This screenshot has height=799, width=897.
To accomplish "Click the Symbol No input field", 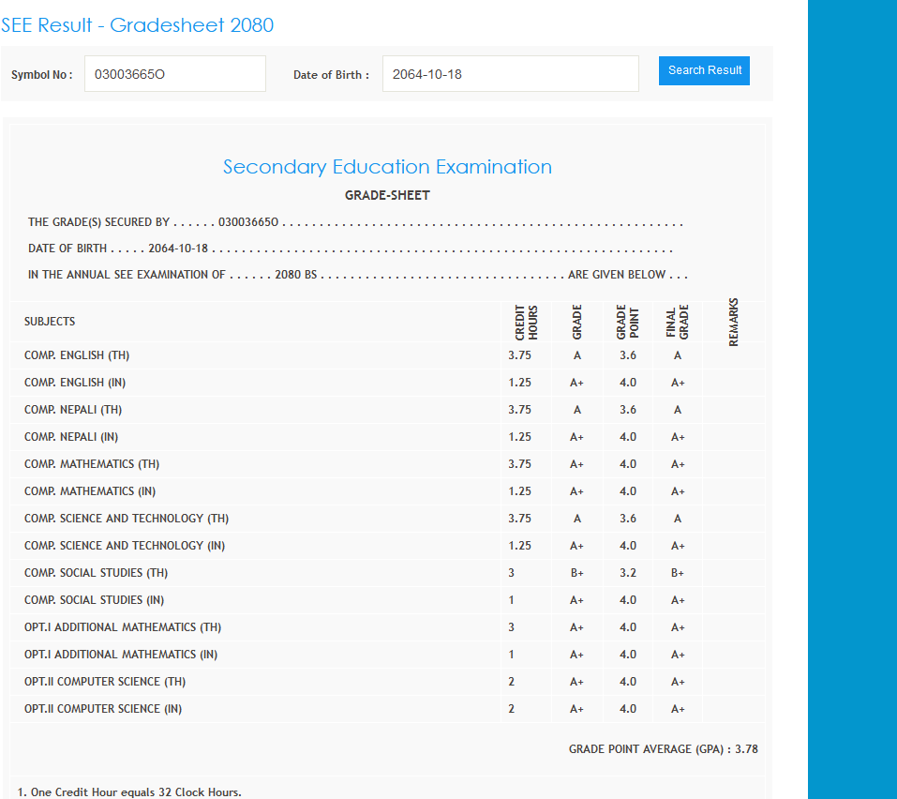I will coord(174,74).
